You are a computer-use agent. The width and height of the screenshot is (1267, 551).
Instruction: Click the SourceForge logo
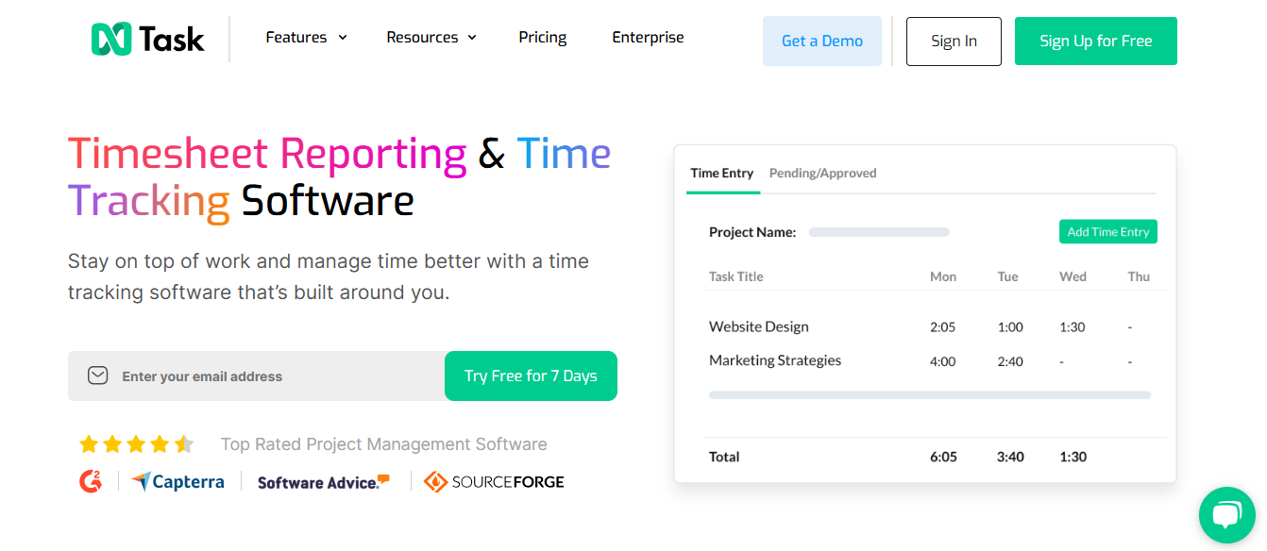tap(493, 481)
